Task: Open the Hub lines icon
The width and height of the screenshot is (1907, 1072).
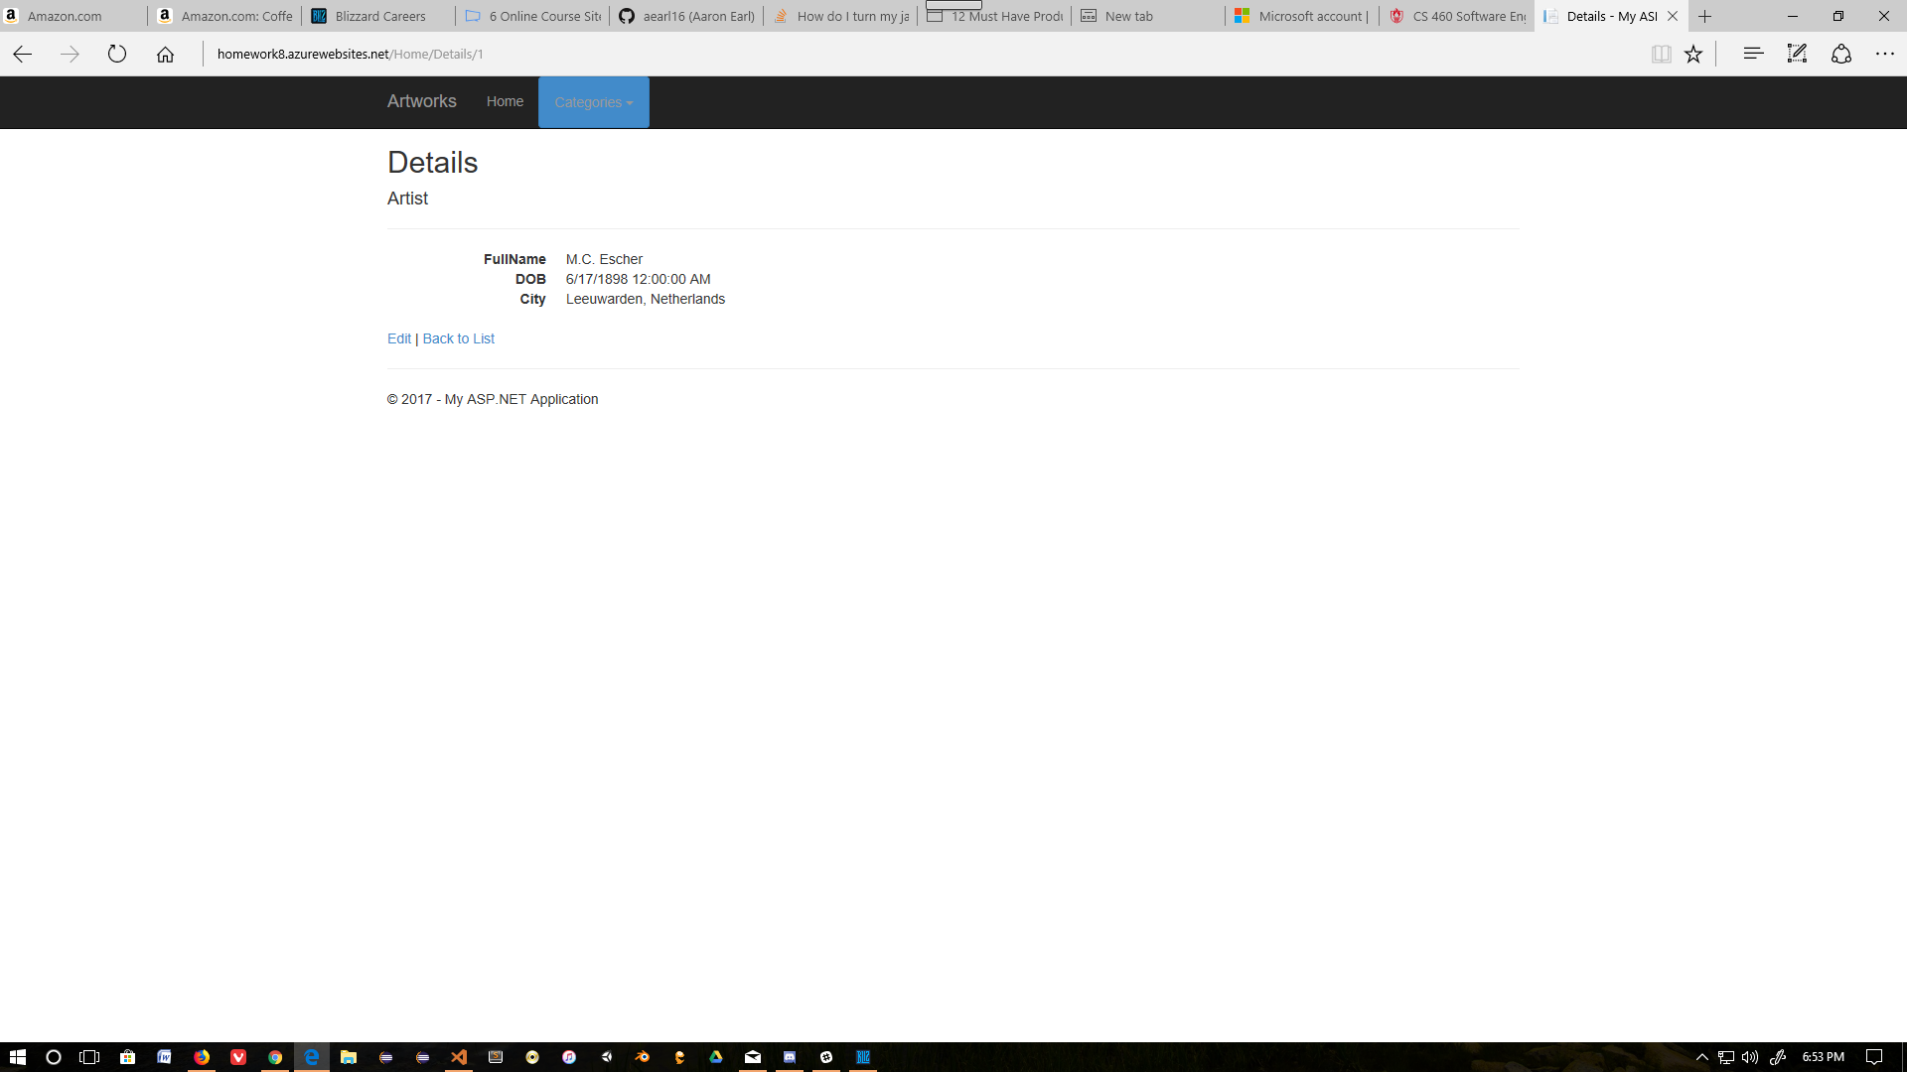Action: click(1753, 54)
